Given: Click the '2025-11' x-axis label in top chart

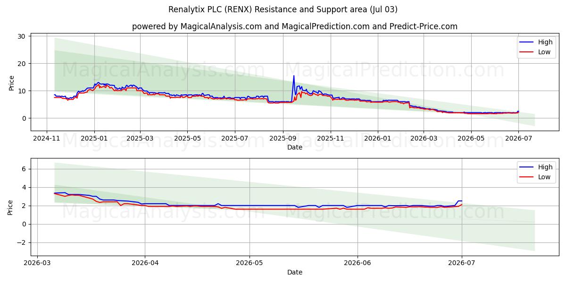Looking at the screenshot, I should [x=331, y=139].
